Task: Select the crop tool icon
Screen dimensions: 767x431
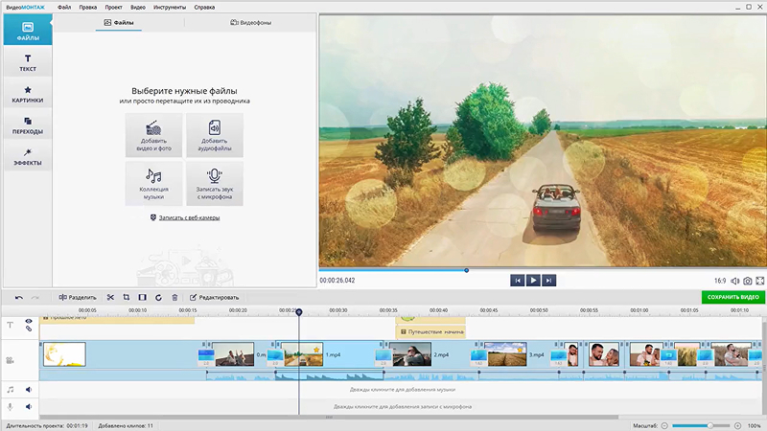Action: coord(127,297)
